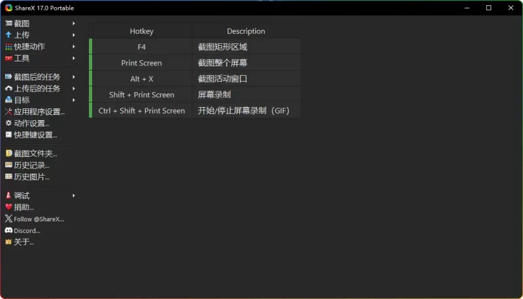This screenshot has width=523, height=299.
Task: Click the 截图 capture icon in sidebar
Action: tap(8, 24)
